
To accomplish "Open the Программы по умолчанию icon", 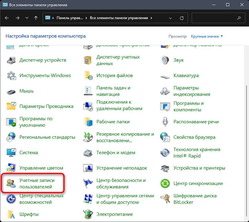I will point(11,122).
